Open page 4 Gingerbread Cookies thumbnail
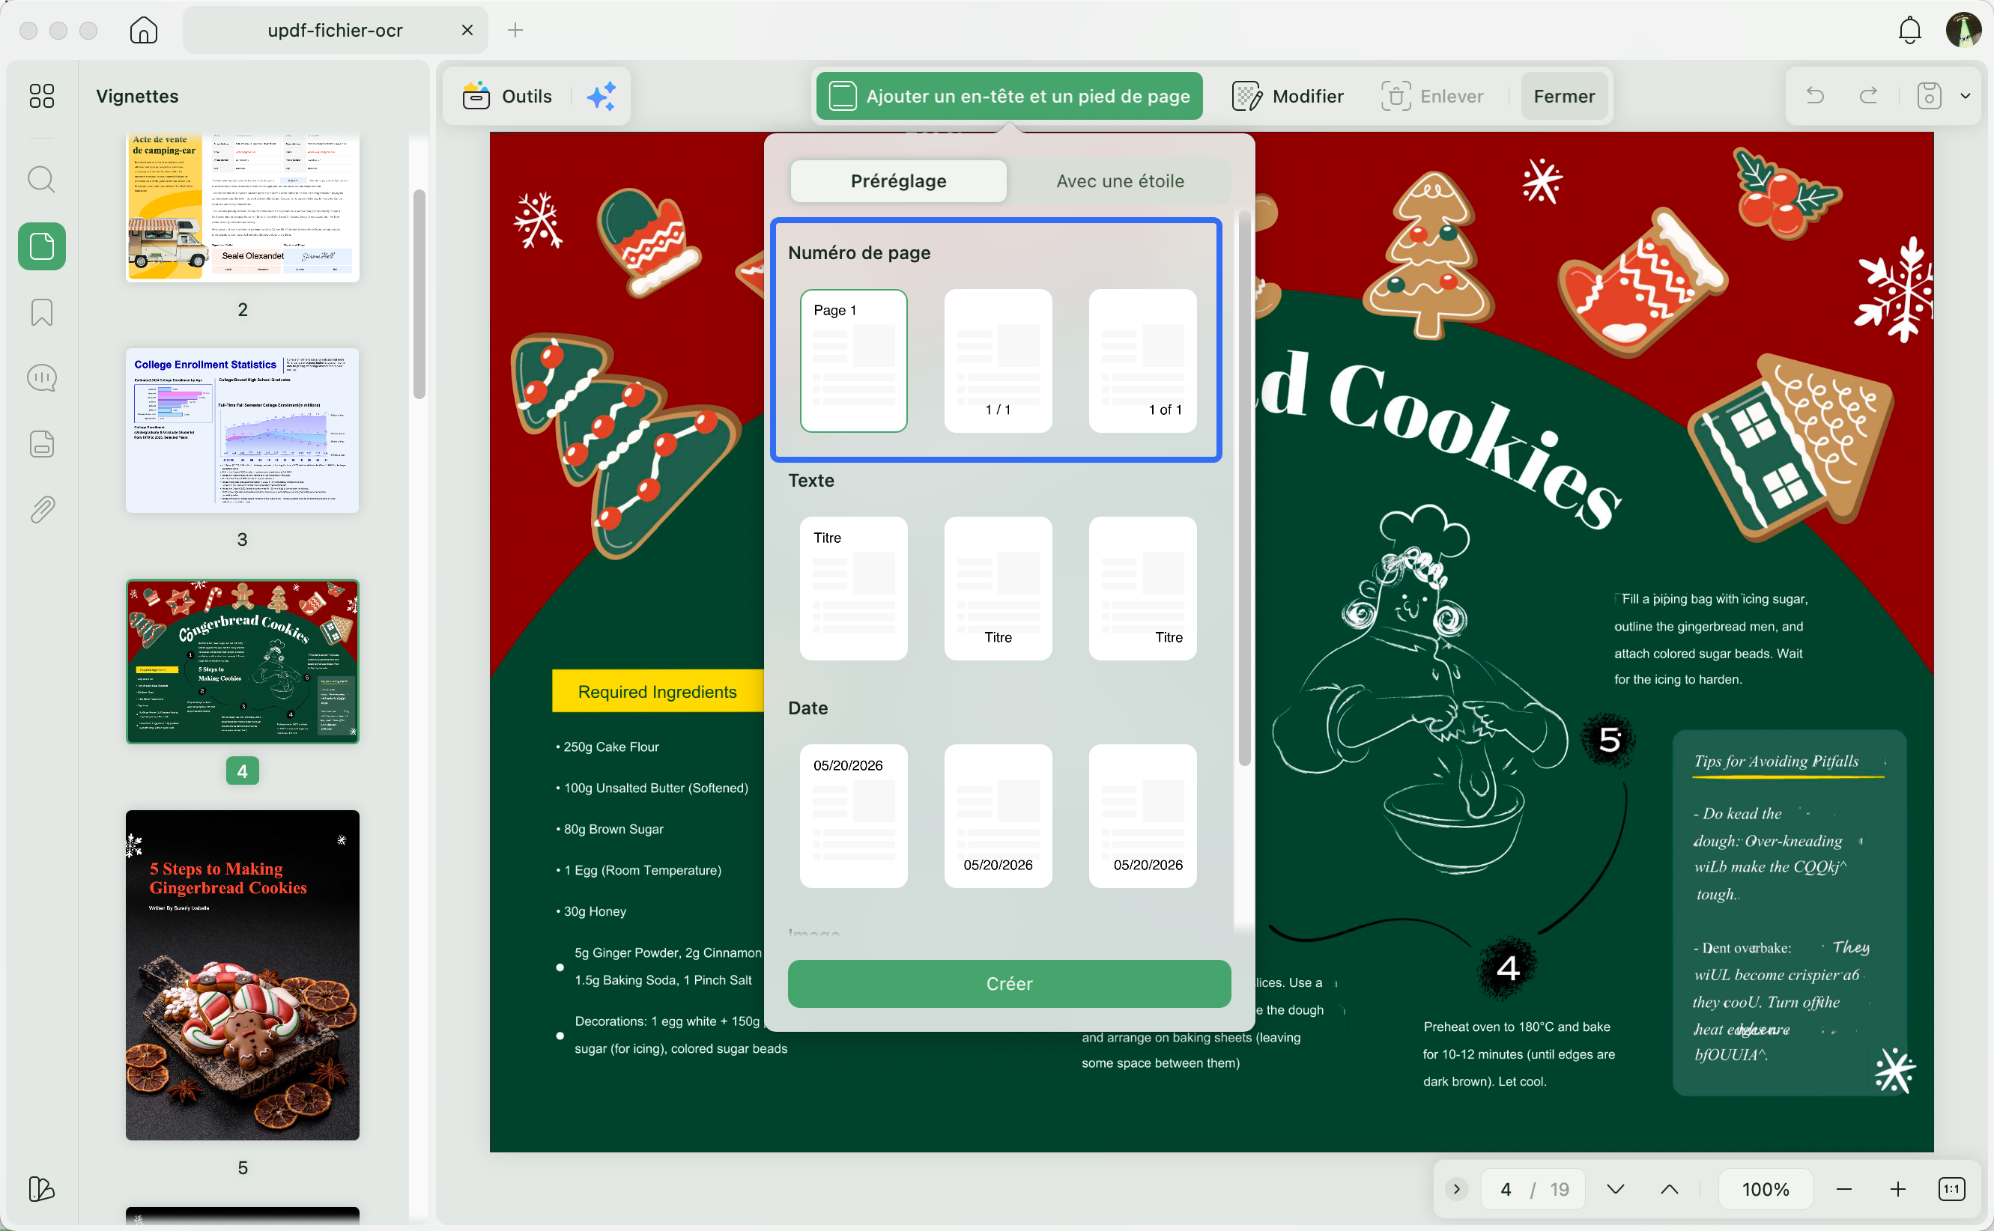This screenshot has width=1994, height=1231. (x=242, y=661)
